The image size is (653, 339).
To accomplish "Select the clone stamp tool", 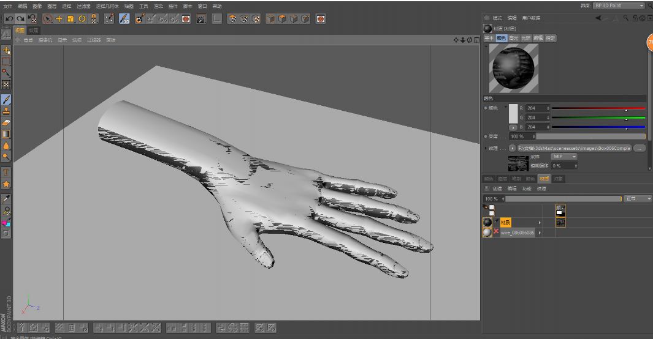I will (6, 111).
